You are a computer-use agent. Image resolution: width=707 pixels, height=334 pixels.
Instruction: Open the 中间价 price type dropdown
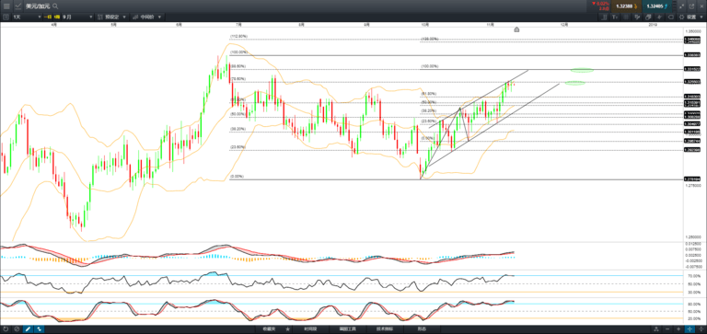pyautogui.click(x=147, y=17)
